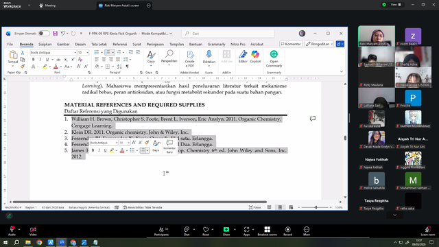Toggle Bold in the mini toolbar
This screenshot has width=439, height=247.
93,150
